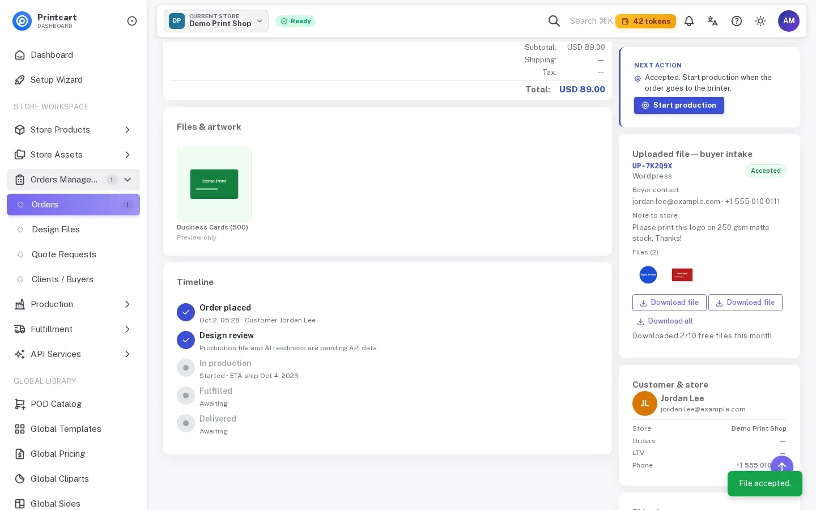This screenshot has height=510, width=816.
Task: Toggle the light/dark theme sun icon
Action: point(760,21)
